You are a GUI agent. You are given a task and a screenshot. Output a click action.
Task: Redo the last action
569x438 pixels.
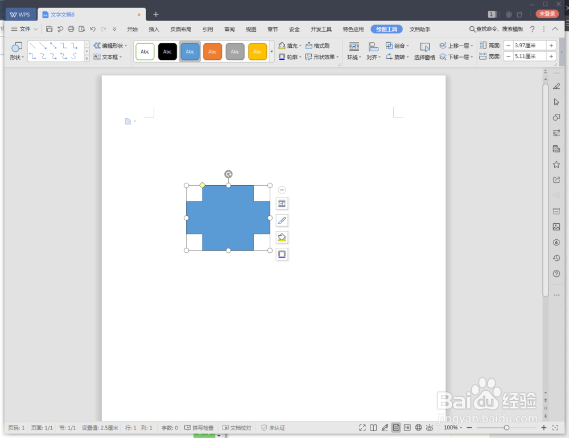(104, 29)
